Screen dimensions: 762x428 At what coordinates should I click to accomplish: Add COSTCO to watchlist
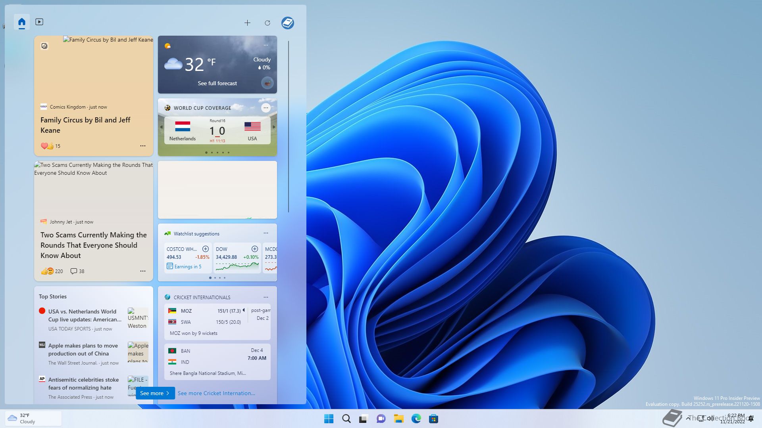(206, 249)
